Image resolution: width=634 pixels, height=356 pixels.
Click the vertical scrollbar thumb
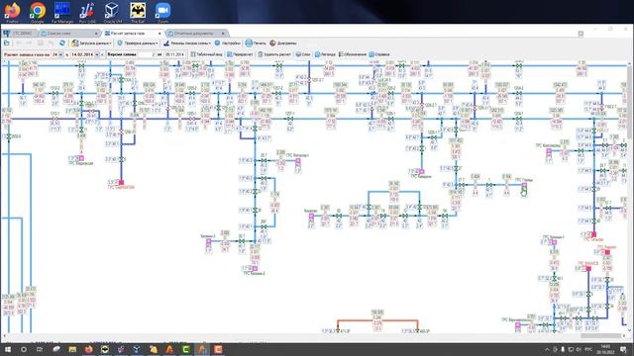point(630,104)
